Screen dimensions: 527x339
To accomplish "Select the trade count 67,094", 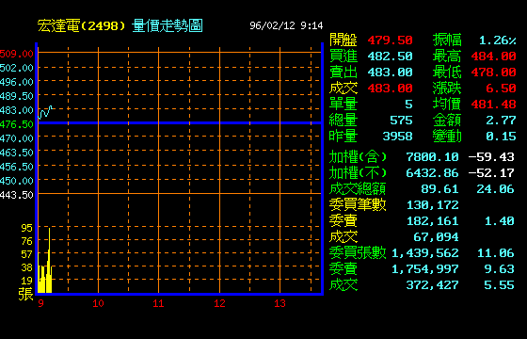I will point(436,237).
